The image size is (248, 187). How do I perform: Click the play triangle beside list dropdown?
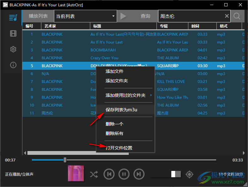click(123, 16)
